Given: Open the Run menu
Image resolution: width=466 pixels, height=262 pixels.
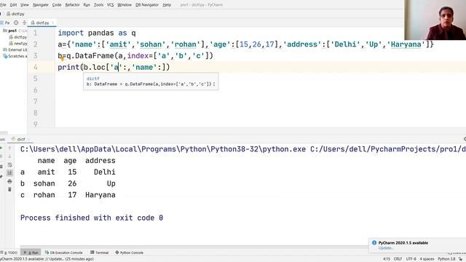Looking at the screenshot, I should pyautogui.click(x=87, y=5).
